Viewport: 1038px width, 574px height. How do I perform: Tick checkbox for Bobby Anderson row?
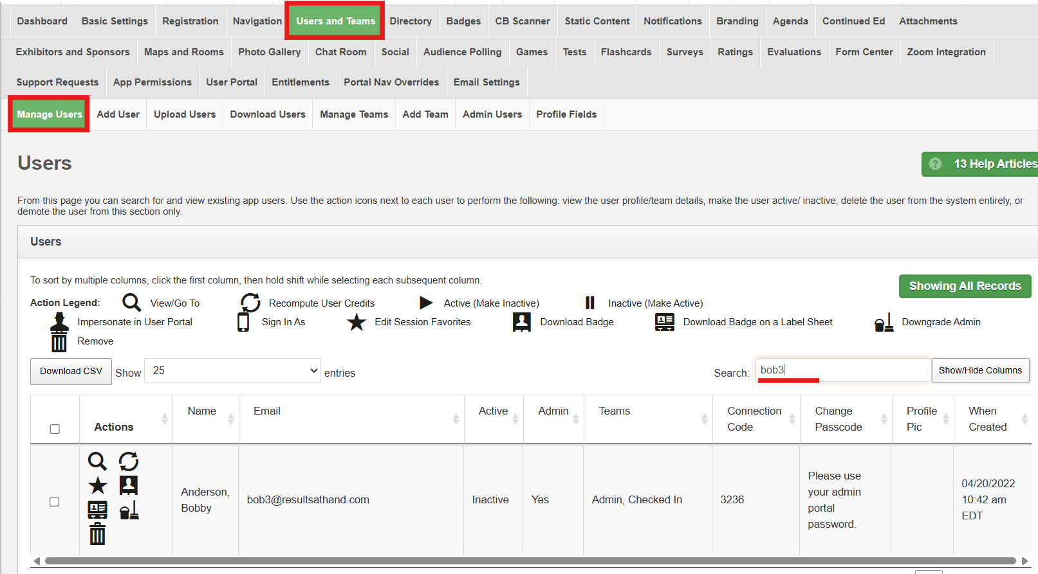[x=55, y=501]
